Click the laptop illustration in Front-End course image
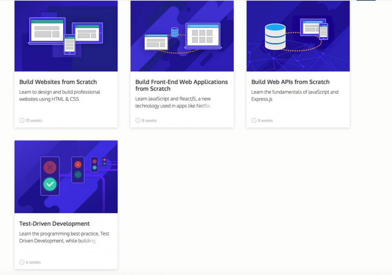The image size is (392, 275). click(x=203, y=36)
